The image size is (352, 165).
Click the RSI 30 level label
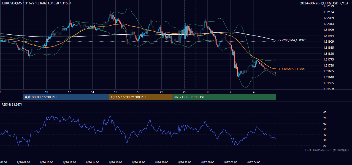325,140
